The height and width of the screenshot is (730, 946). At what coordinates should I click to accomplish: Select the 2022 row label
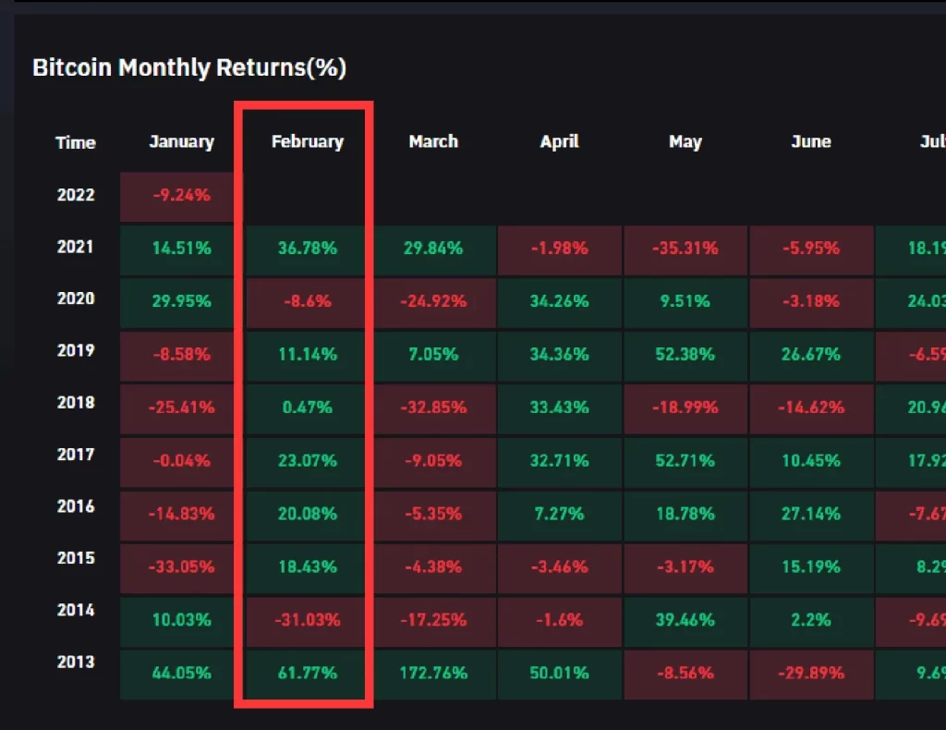click(76, 195)
